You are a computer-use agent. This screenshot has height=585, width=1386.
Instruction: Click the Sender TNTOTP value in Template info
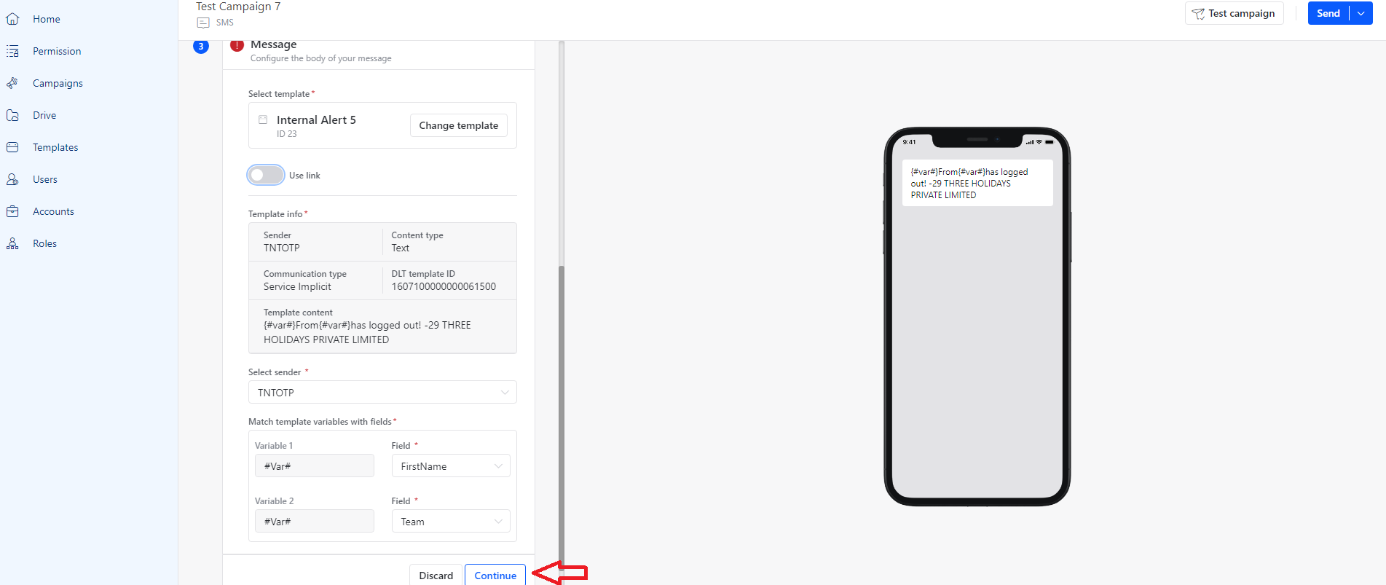click(x=282, y=248)
